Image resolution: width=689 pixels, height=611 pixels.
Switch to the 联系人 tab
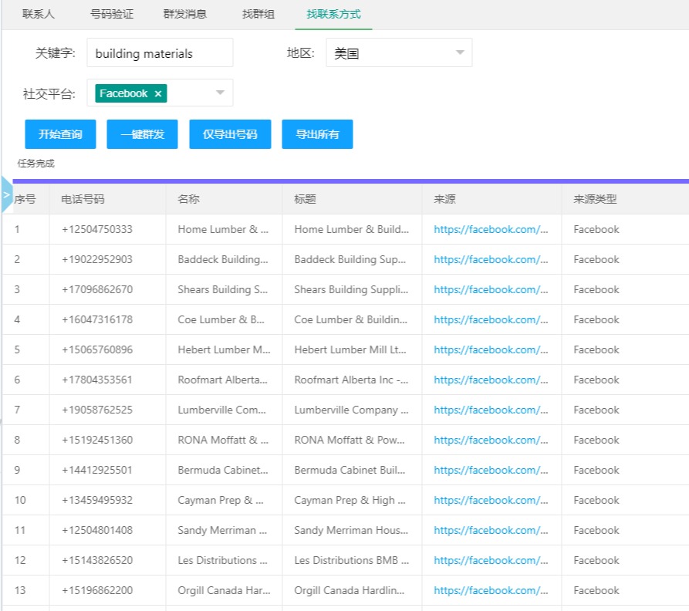pos(39,14)
